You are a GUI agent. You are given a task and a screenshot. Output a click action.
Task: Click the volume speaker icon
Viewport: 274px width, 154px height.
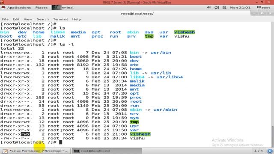(x=209, y=8)
